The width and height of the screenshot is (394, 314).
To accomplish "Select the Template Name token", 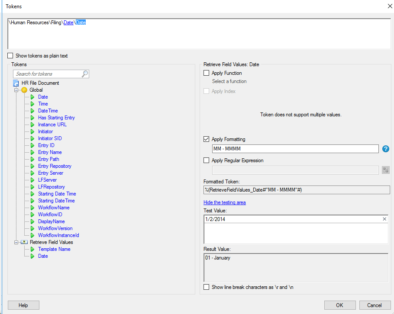I will pos(54,249).
